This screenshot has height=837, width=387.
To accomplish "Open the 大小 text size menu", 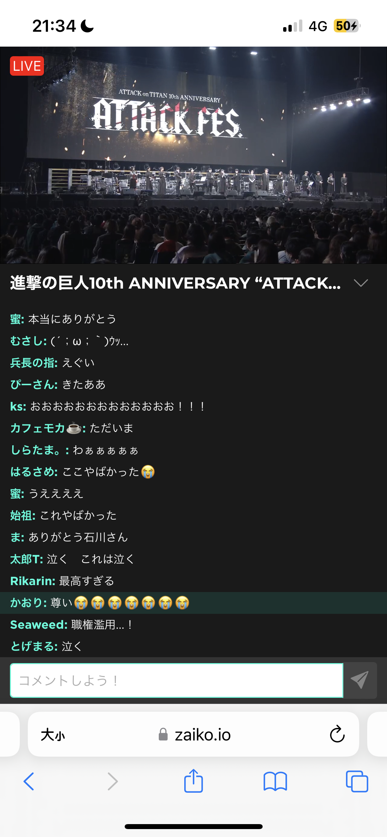I will 53,735.
